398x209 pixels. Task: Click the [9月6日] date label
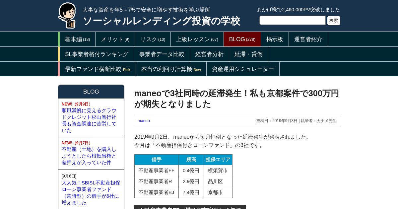(x=69, y=176)
